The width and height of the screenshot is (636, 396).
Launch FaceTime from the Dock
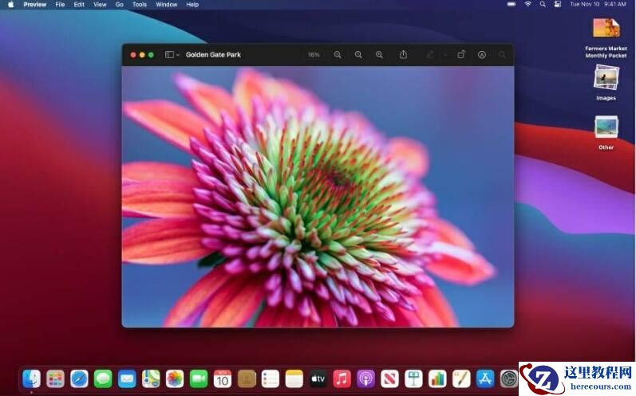coord(199,379)
